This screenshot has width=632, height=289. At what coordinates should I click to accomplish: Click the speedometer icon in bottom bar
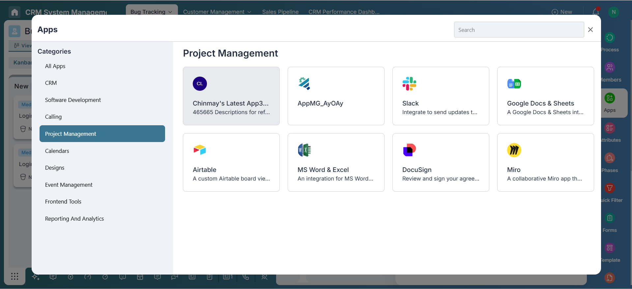click(x=88, y=277)
